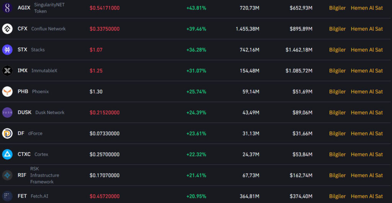Select the IMX ticker symbol
The height and width of the screenshot is (203, 392).
pos(23,71)
